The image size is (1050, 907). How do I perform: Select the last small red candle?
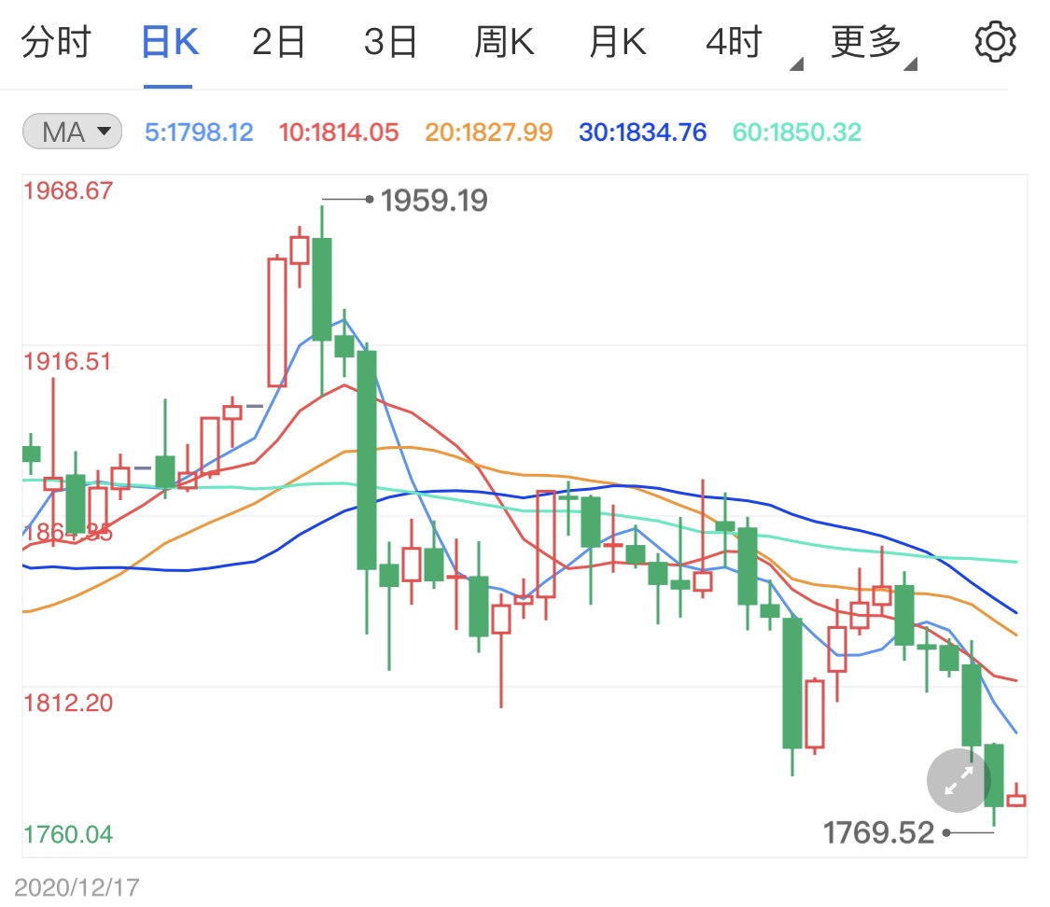point(1016,796)
